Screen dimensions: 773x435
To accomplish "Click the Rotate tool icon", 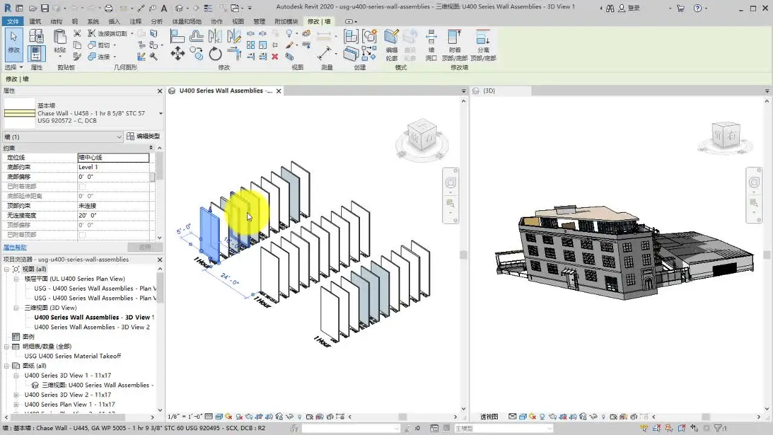I will tap(215, 54).
